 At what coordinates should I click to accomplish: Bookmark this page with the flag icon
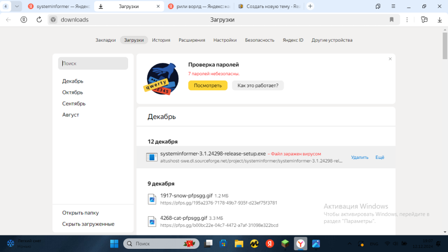pyautogui.click(x=392, y=20)
